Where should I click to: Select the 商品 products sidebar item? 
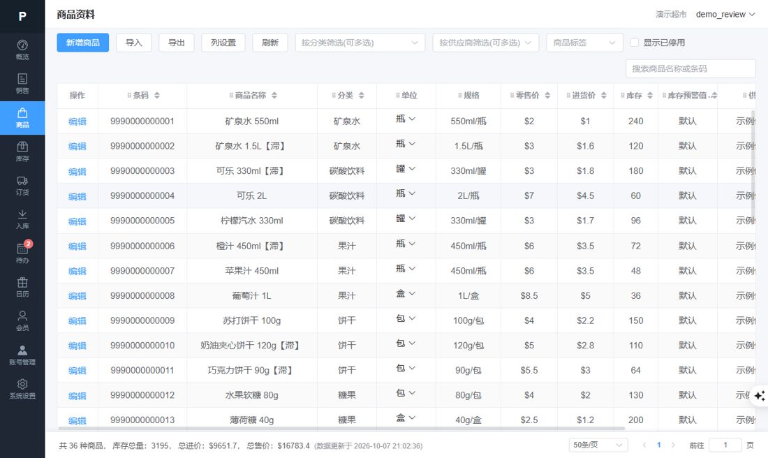(x=22, y=118)
